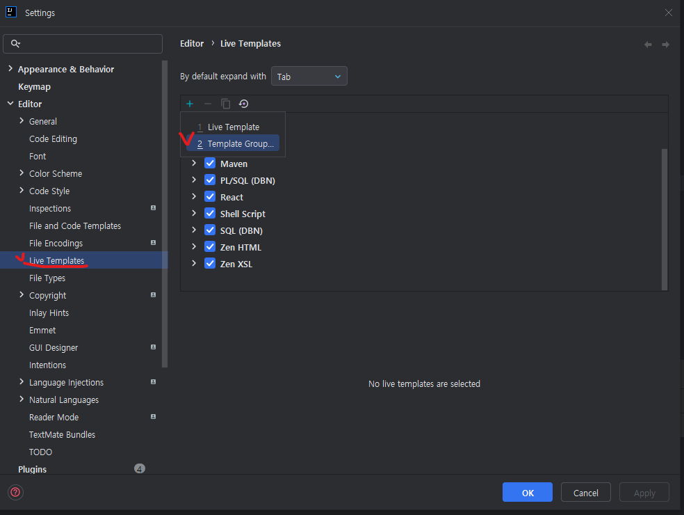Open Font settings

coord(38,157)
